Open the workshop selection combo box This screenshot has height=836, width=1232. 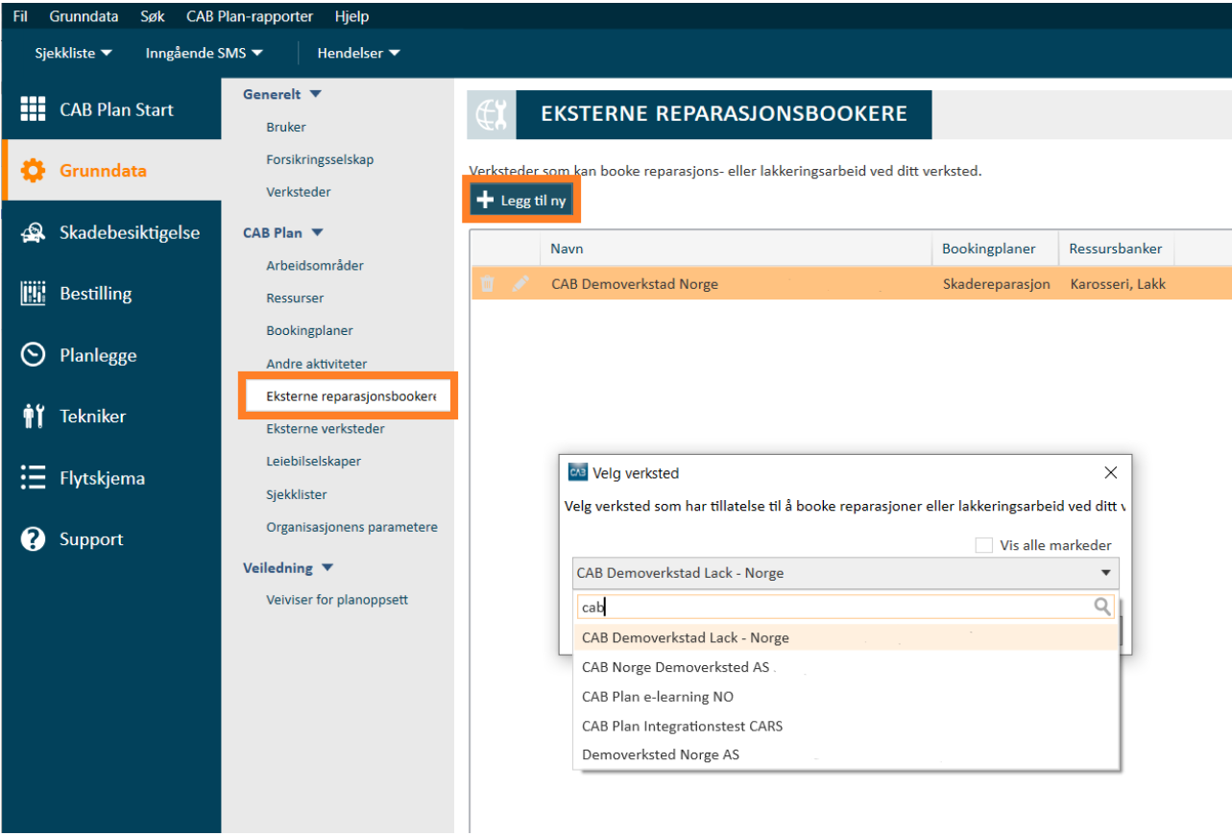pyautogui.click(x=845, y=573)
